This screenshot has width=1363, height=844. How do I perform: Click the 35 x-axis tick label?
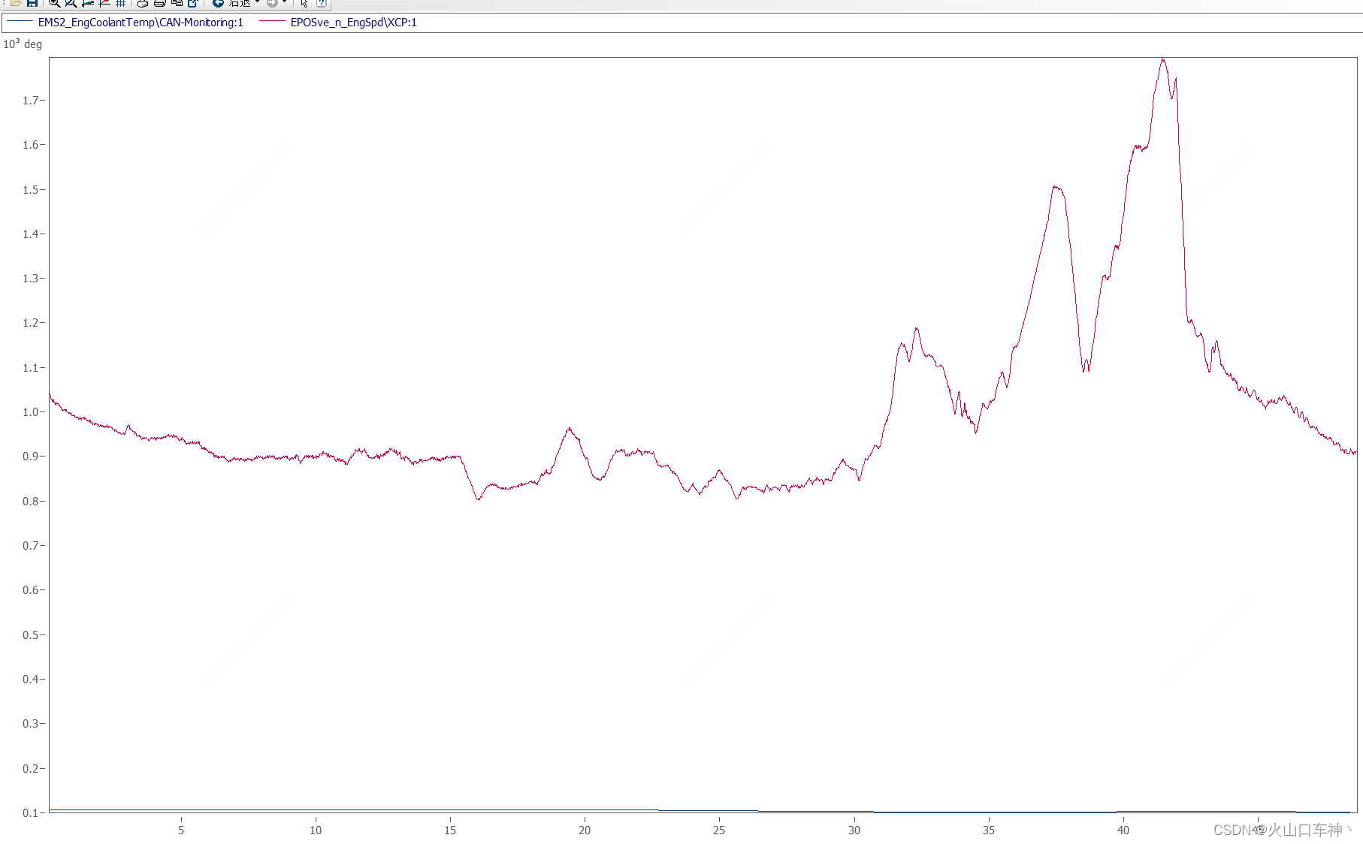[x=989, y=830]
